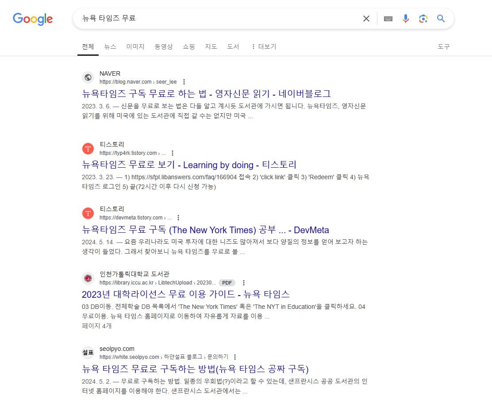This screenshot has height=400, width=492.
Task: Open '뉴욕타임즈 무료 구독 (The New York Times)' result
Action: tap(205, 230)
